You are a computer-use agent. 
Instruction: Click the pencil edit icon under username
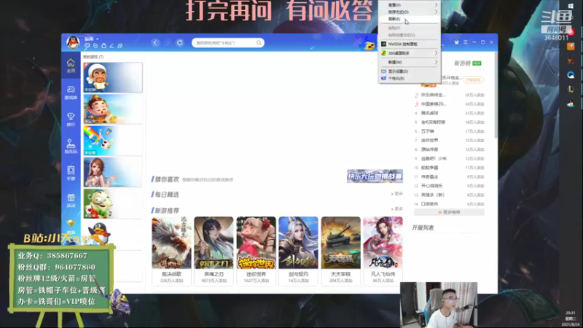[111, 46]
